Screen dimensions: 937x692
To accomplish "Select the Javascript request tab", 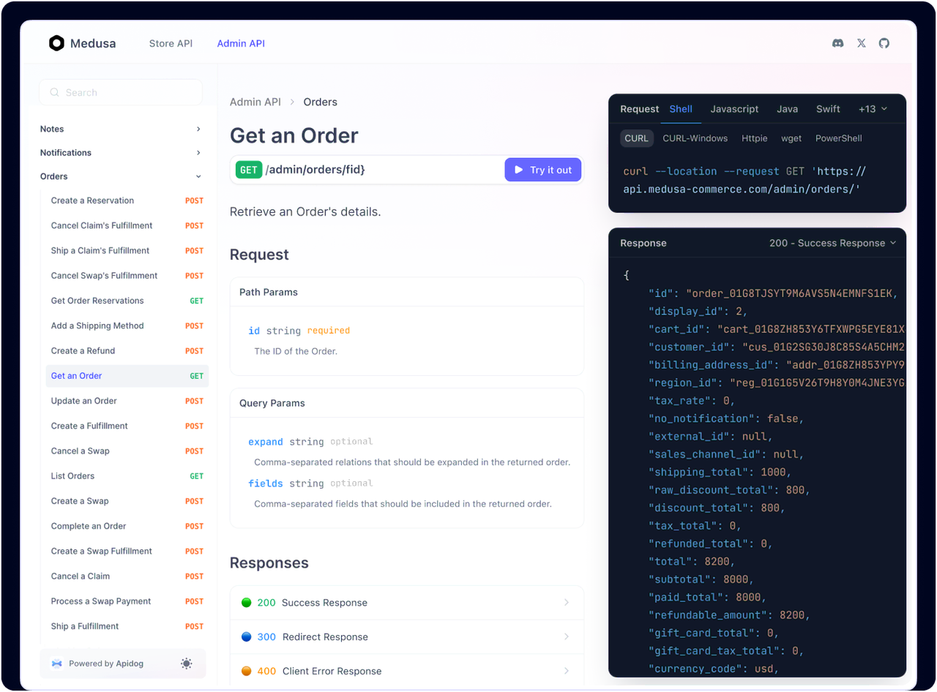I will tap(734, 109).
